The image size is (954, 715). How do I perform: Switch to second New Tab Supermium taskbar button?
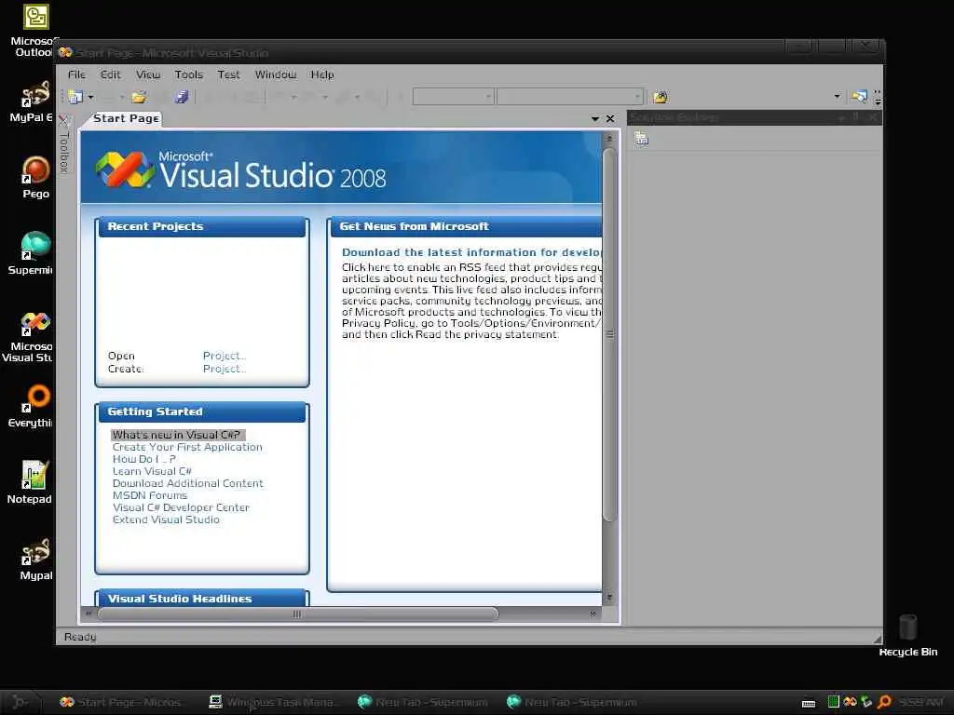[572, 702]
